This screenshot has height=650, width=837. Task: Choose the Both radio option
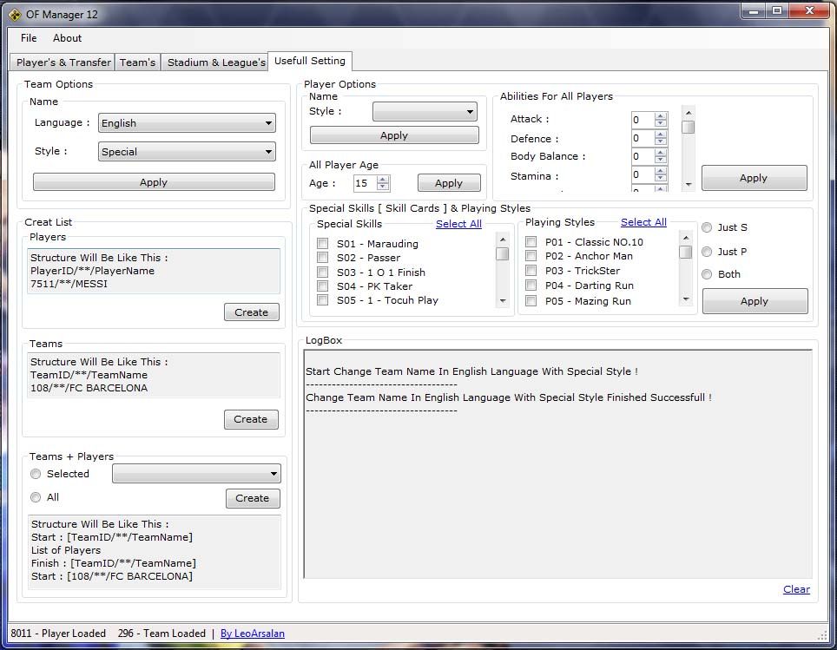tap(708, 274)
